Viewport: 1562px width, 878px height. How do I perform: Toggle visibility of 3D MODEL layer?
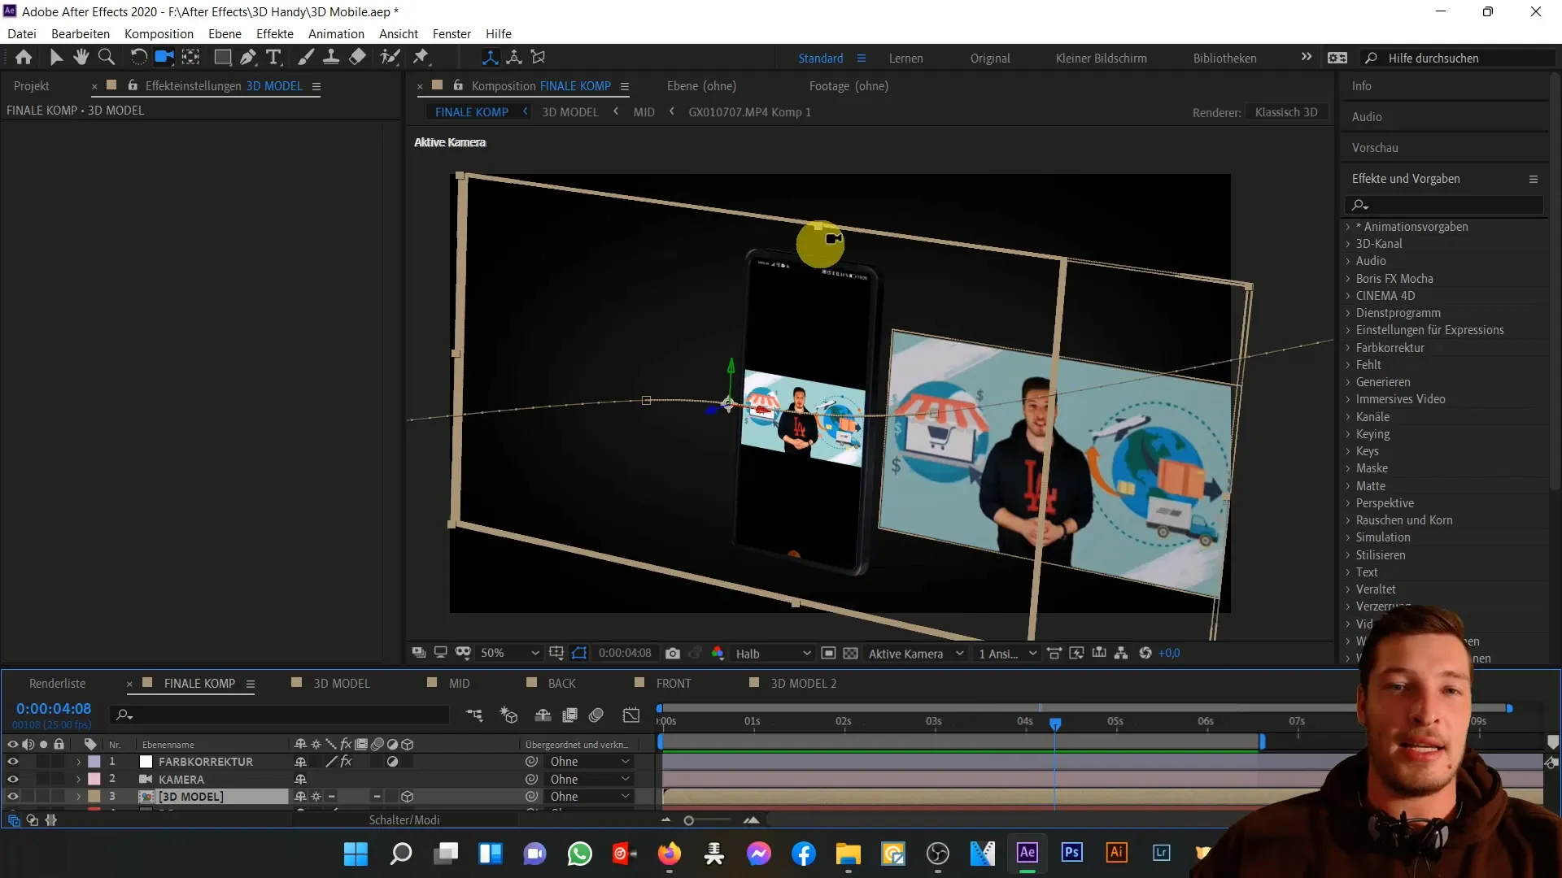(12, 797)
